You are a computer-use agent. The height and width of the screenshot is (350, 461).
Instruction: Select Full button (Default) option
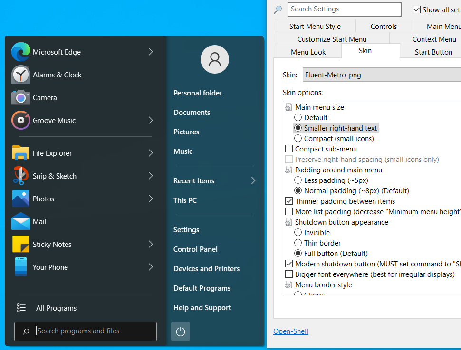[298, 253]
